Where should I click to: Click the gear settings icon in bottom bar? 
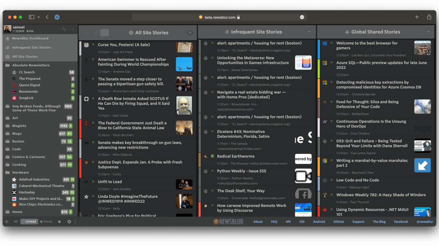69,222
